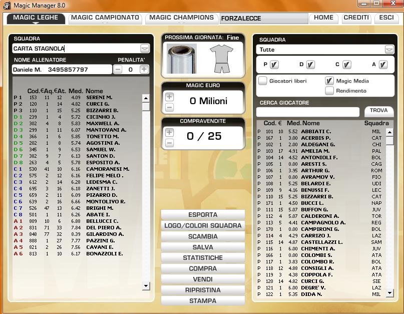Screen dimensions: 404x314
Task: Click the aluminum foil team logo image
Action: click(x=182, y=59)
